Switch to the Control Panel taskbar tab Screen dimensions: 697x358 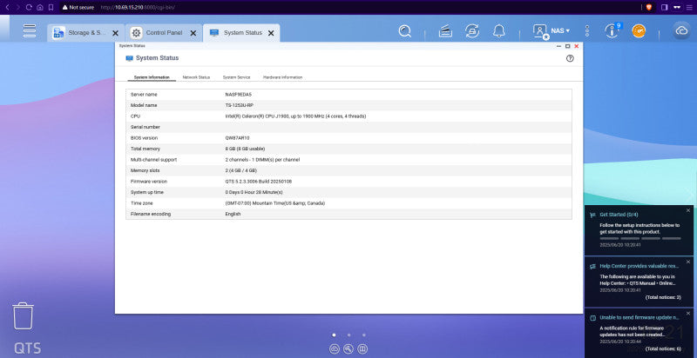click(x=164, y=33)
